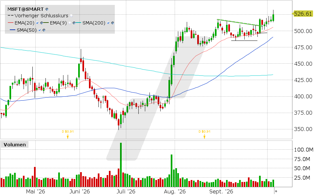Click the Vorheriger Schlusskurs legend label
This screenshot has height=196, width=314.
[42, 16]
